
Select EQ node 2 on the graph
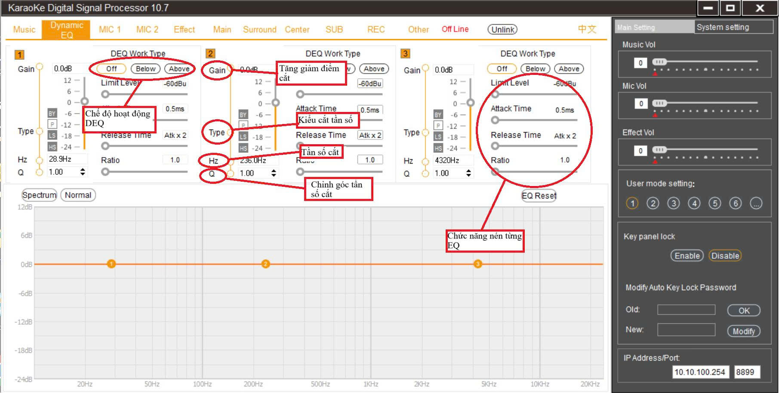(265, 264)
